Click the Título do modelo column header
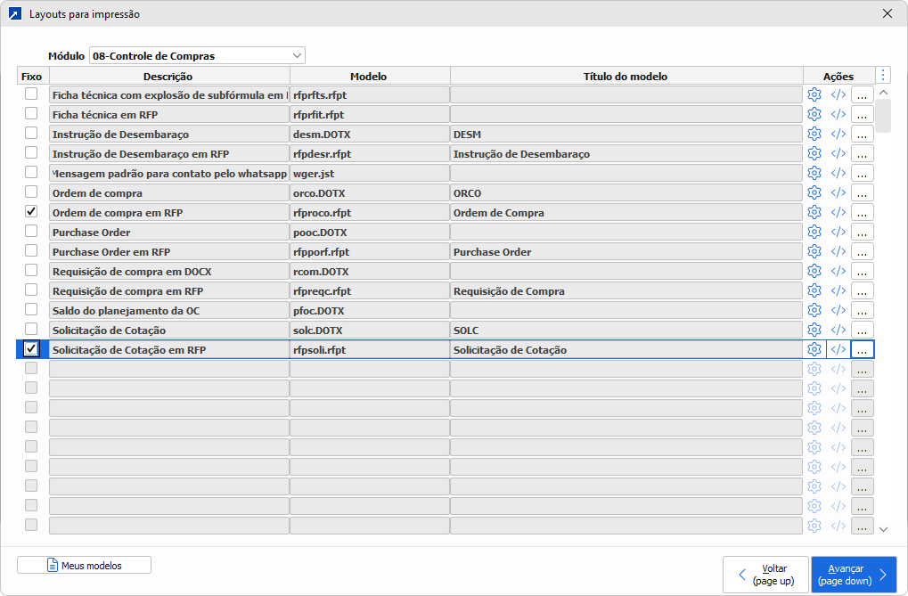Screen dimensions: 908x596 [625, 77]
